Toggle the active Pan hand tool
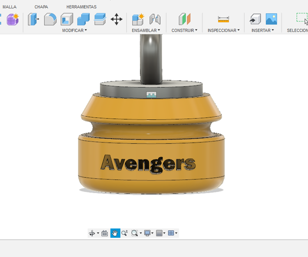Image resolution: width=308 pixels, height=257 pixels. click(x=115, y=233)
